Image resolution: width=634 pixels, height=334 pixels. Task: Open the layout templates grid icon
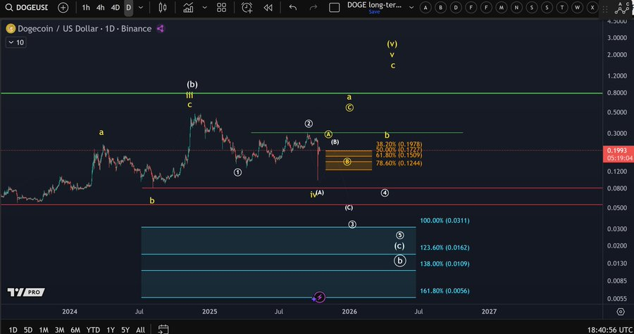coord(221,8)
